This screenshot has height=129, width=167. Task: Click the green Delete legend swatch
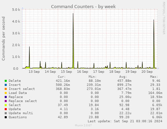(x=6, y=81)
